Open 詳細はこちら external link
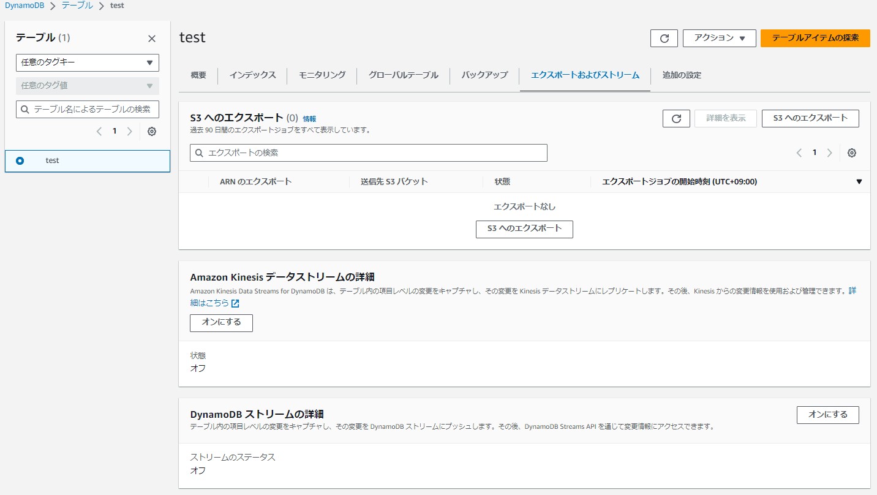This screenshot has width=877, height=495. (208, 303)
